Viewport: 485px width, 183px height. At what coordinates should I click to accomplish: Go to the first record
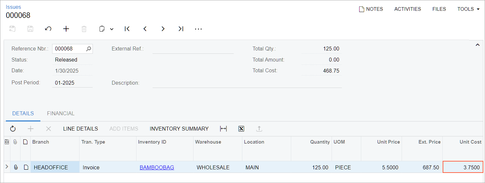point(127,29)
